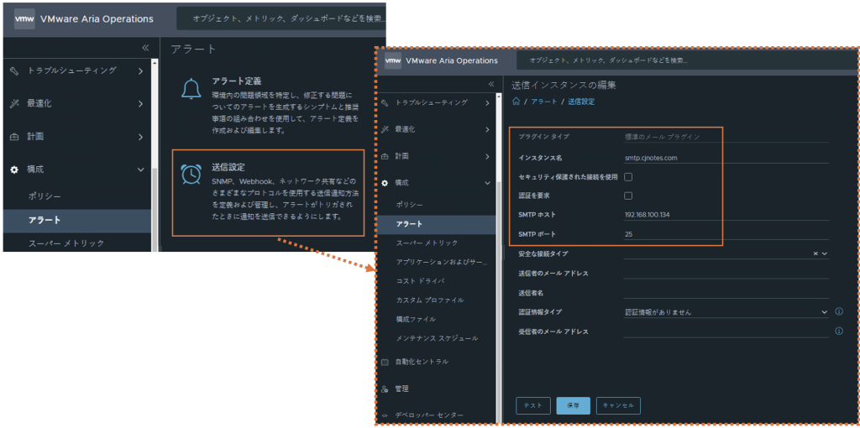Open 認証情報タイプ dropdown showing 認証情報がありません
This screenshot has height=428, width=860.
(726, 312)
